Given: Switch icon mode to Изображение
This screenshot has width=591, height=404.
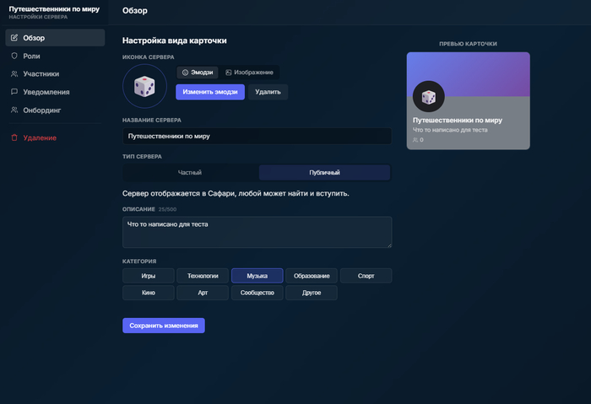Looking at the screenshot, I should 249,73.
